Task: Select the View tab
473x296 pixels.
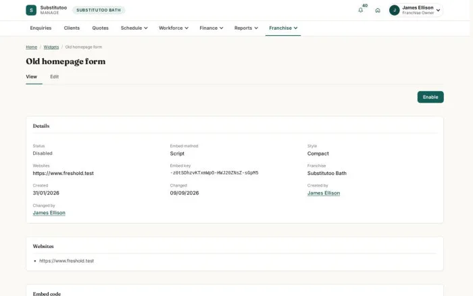Action: [31, 76]
